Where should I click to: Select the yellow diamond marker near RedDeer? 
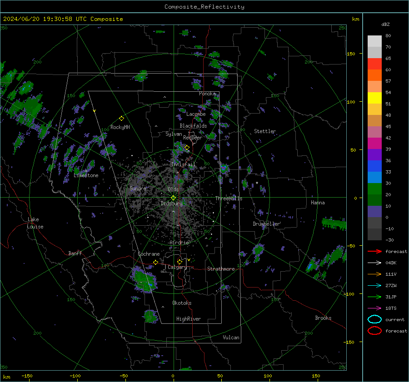[187, 148]
